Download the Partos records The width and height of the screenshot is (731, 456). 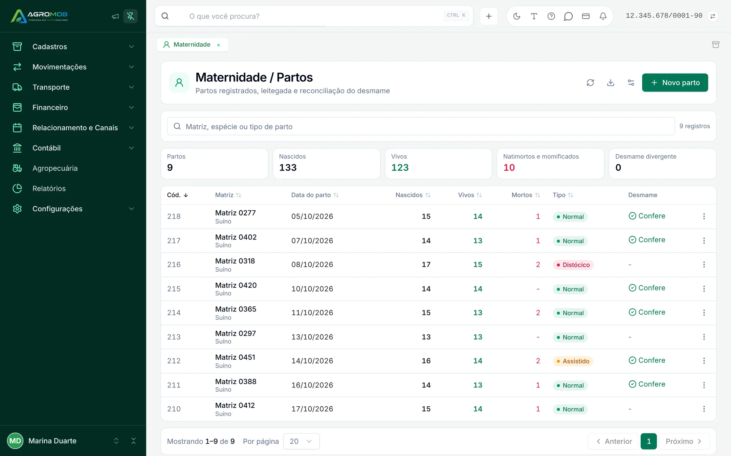coord(611,82)
